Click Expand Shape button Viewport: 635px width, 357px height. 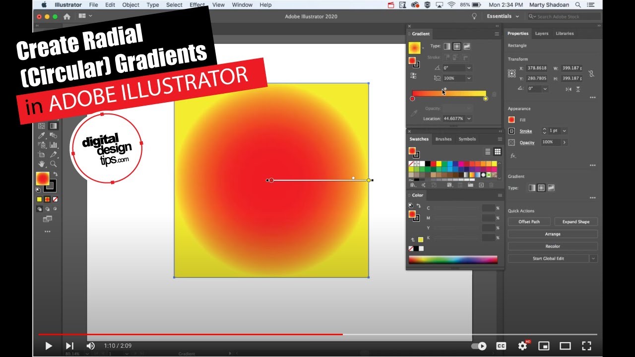click(x=576, y=222)
